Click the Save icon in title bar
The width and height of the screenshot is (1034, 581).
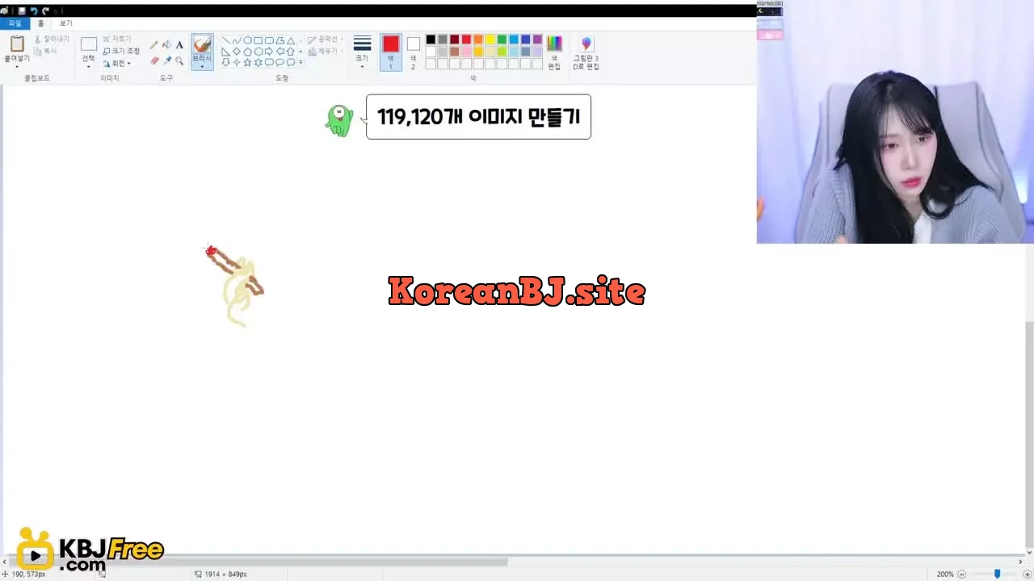(22, 10)
